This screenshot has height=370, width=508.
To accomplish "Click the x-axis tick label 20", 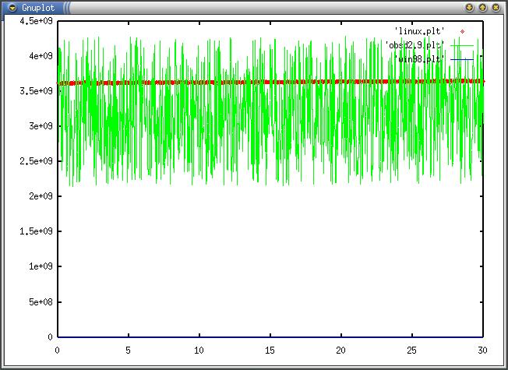I will pyautogui.click(x=341, y=350).
